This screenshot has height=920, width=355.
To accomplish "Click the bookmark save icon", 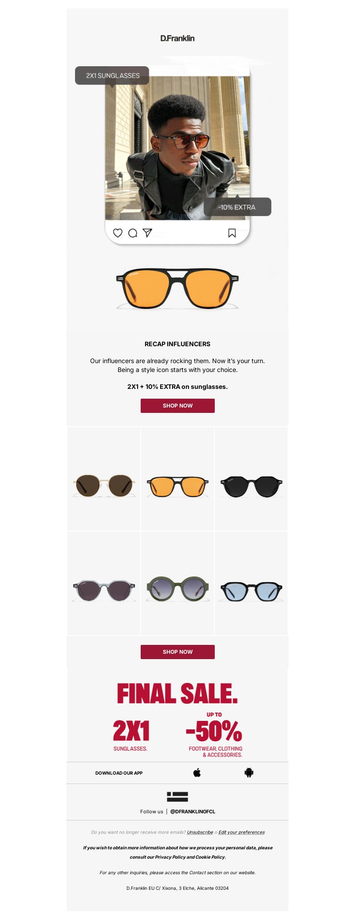I will (232, 233).
